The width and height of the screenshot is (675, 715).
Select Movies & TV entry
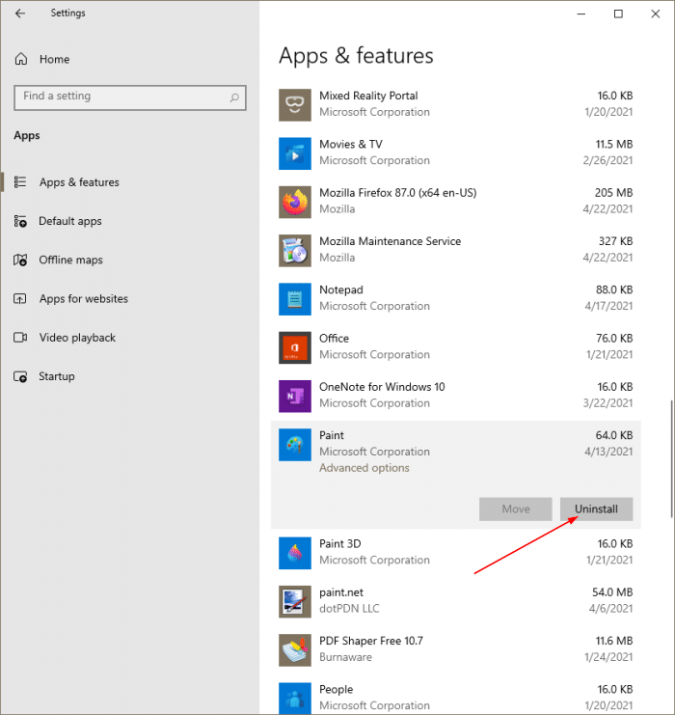tap(456, 153)
